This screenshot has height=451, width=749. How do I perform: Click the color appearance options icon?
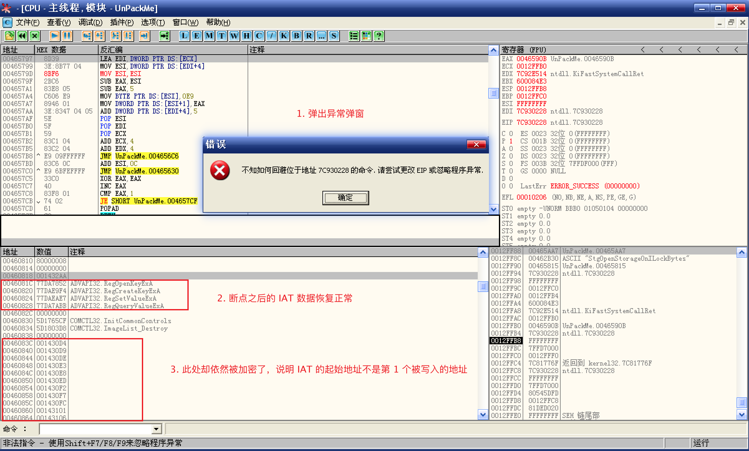tap(366, 36)
